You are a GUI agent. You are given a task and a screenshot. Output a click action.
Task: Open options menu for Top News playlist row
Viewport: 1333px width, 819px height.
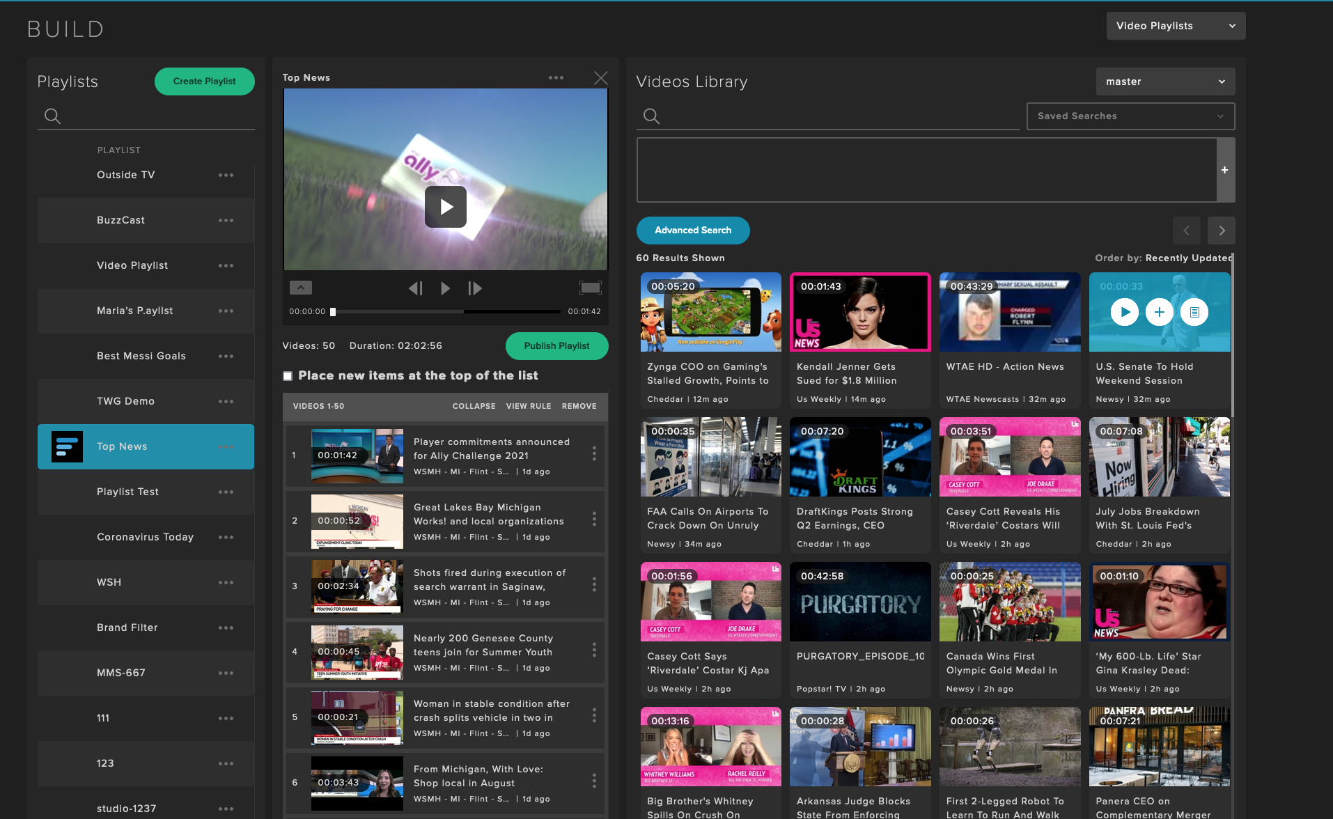click(226, 446)
